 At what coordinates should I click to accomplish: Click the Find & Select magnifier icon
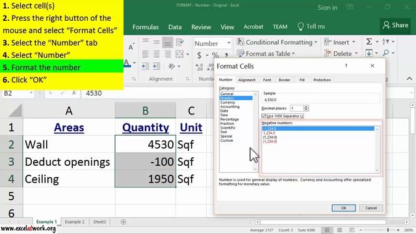(386, 53)
